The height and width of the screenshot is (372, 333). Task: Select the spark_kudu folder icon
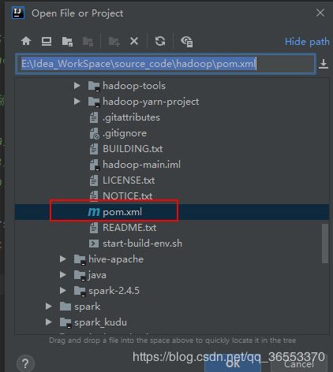point(65,322)
